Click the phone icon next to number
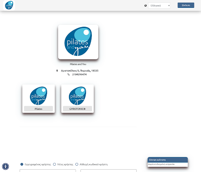This screenshot has height=172, width=201. (69, 74)
